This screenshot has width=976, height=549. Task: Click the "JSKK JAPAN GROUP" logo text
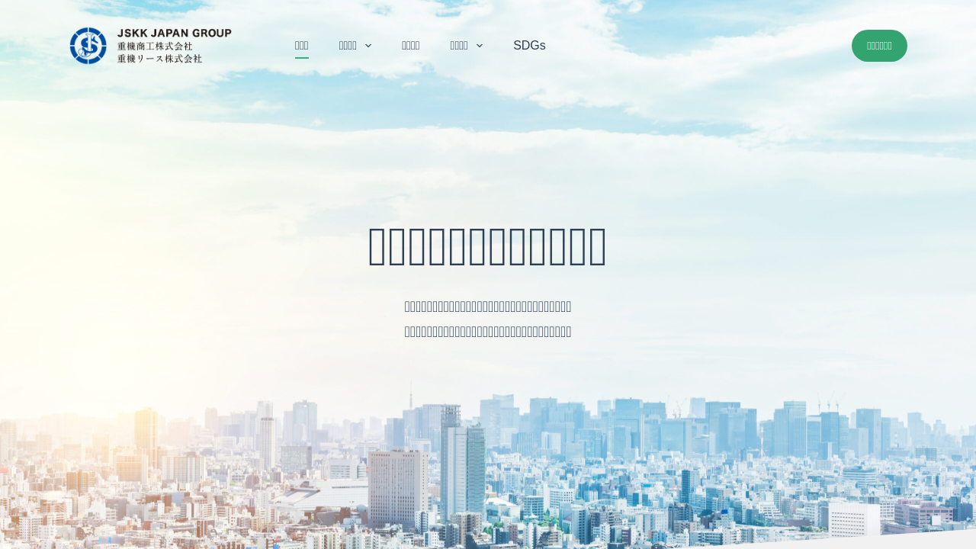point(174,34)
